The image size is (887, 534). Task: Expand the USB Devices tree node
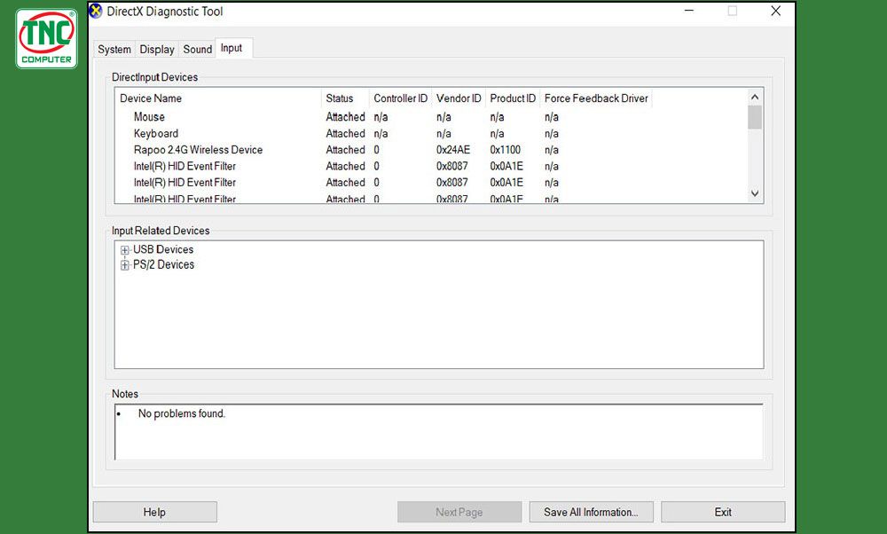pos(124,250)
